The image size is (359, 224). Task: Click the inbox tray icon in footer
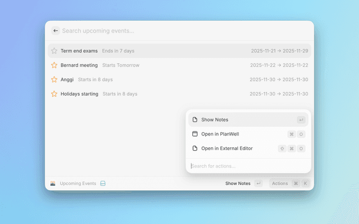[x=103, y=183]
